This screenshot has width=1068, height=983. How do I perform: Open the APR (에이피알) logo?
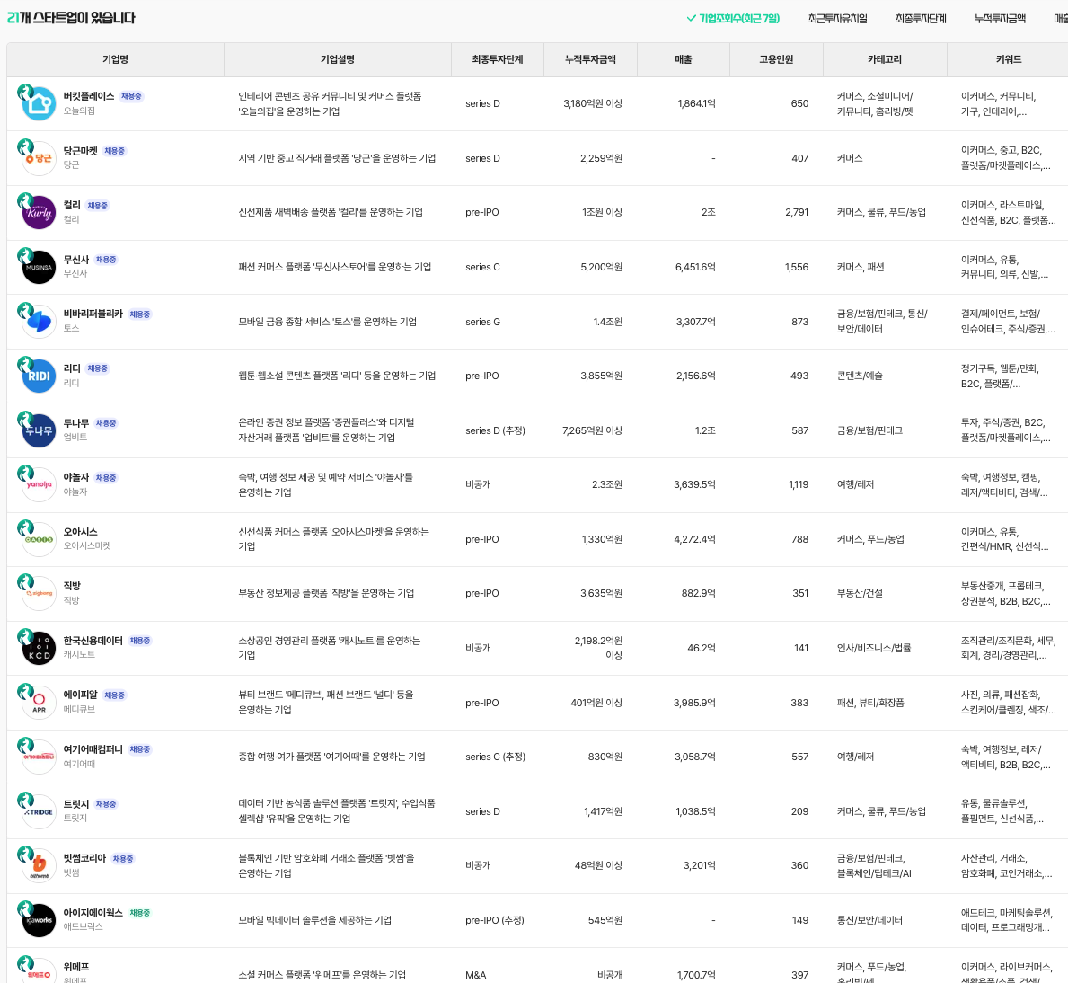(39, 703)
